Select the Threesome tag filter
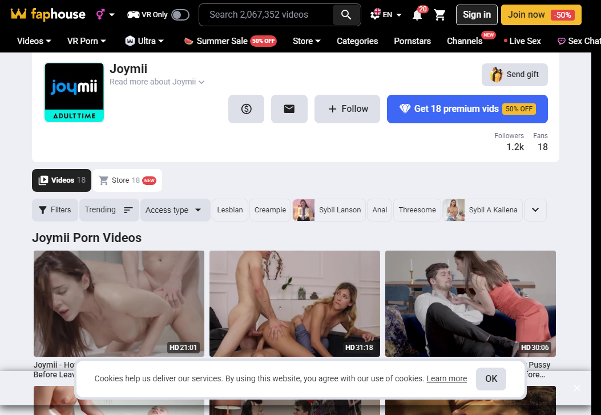This screenshot has height=415, width=601. [417, 209]
